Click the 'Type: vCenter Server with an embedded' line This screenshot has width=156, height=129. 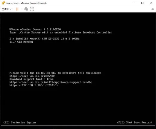tap(61, 33)
